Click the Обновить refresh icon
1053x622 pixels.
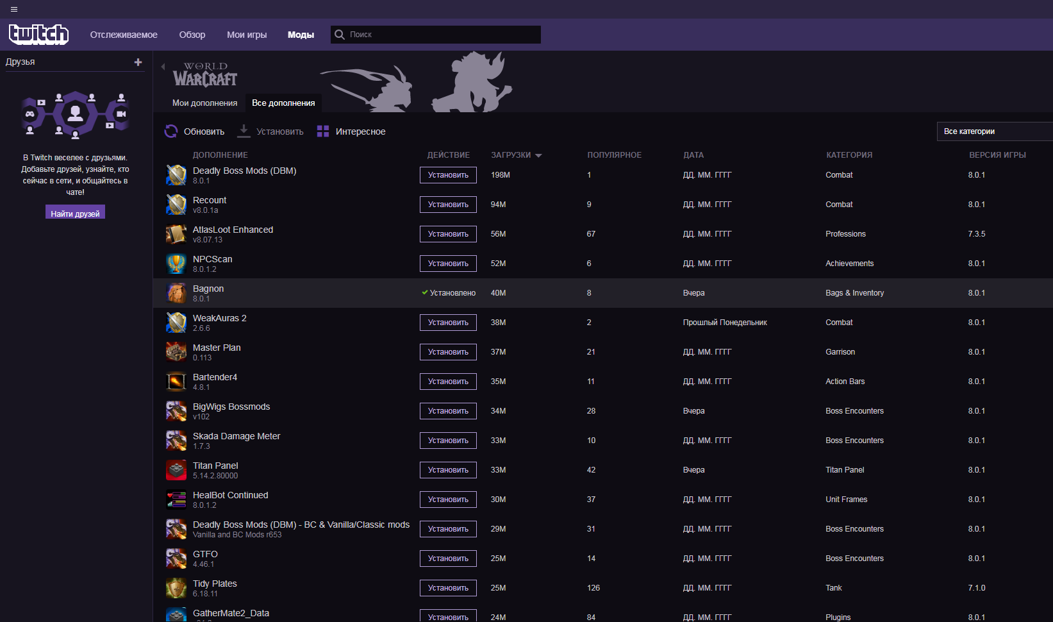[171, 131]
